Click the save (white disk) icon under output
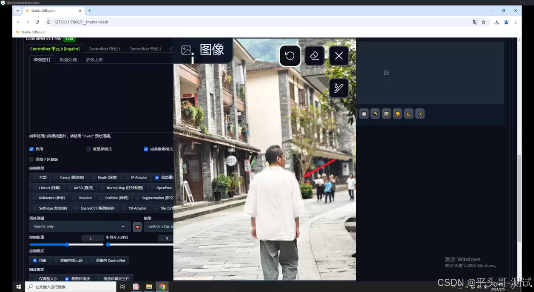 [364, 114]
